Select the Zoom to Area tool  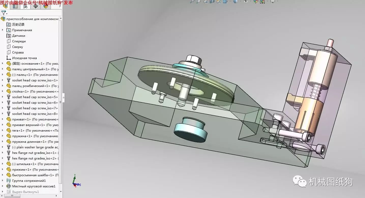click(x=199, y=2)
